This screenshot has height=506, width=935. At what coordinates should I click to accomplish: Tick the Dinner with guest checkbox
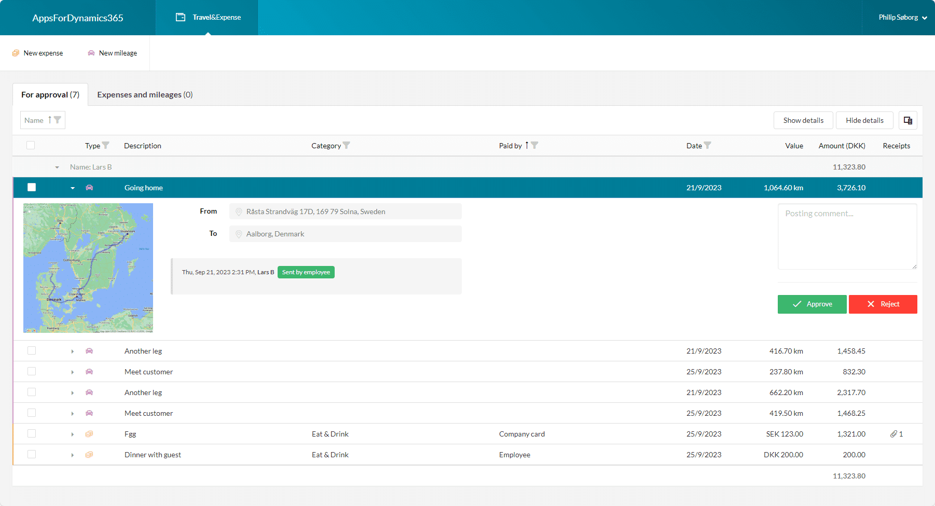click(32, 454)
